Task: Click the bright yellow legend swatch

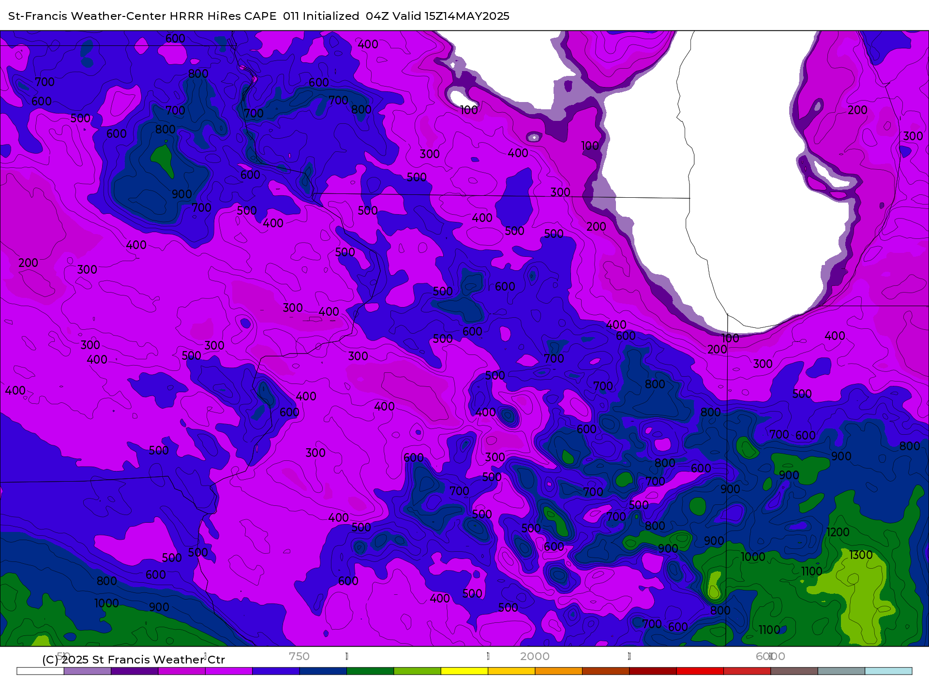Action: point(464,671)
